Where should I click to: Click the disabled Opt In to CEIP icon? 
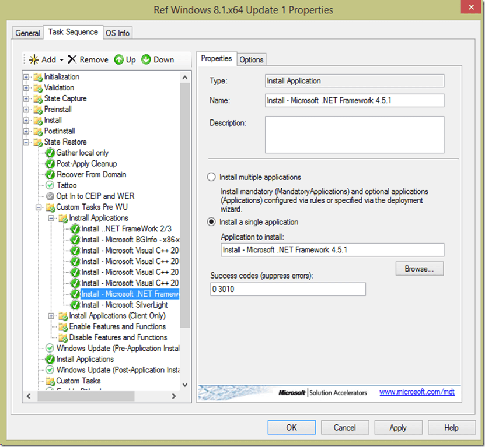50,196
